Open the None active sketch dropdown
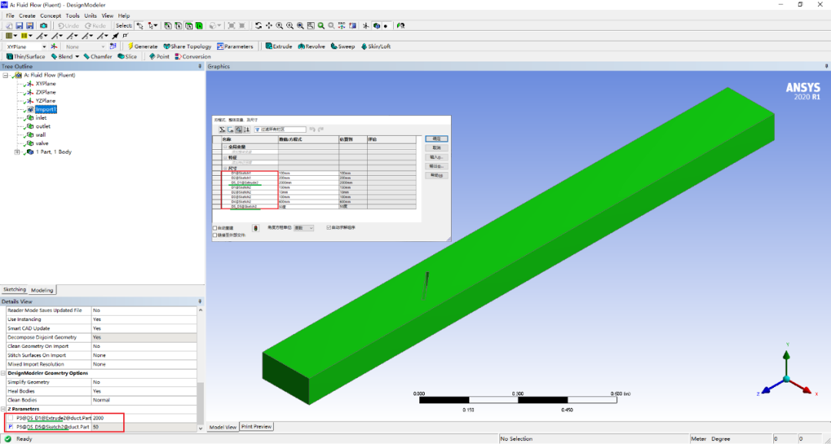 coord(105,47)
